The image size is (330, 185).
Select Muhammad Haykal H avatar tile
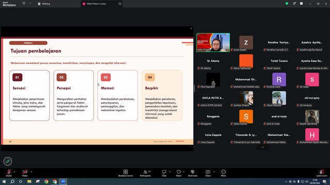tap(312, 135)
